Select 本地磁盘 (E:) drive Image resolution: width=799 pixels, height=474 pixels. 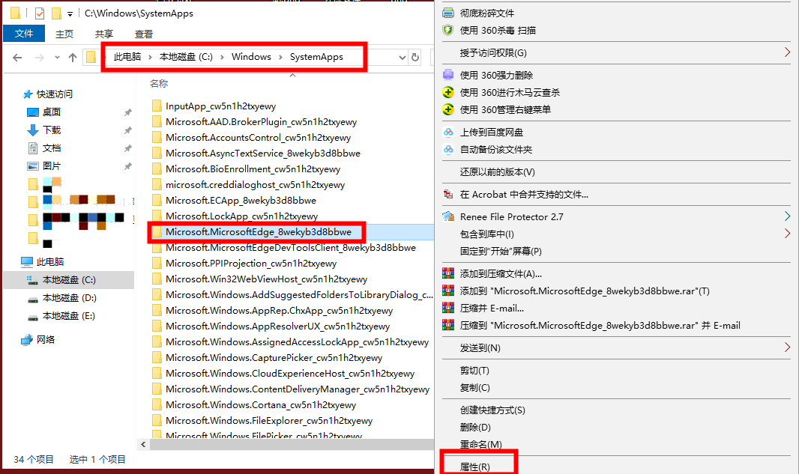point(69,316)
